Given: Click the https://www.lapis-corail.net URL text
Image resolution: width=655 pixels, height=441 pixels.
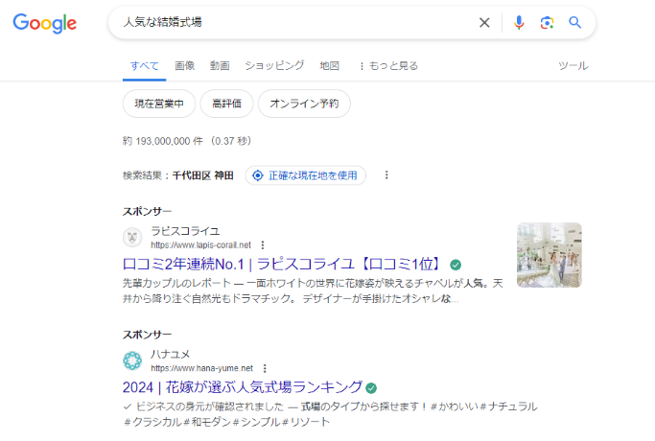Looking at the screenshot, I should (x=201, y=245).
